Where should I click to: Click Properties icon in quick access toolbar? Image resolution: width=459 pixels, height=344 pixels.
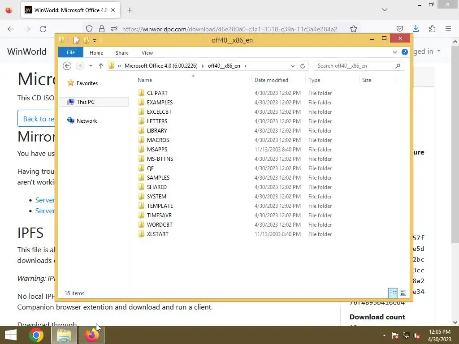pyautogui.click(x=76, y=40)
